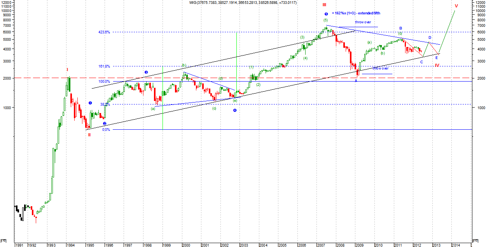This screenshot has height=247, width=486.
Task: Select the blue circled wave 2 marker
Action: pyautogui.click(x=105, y=124)
